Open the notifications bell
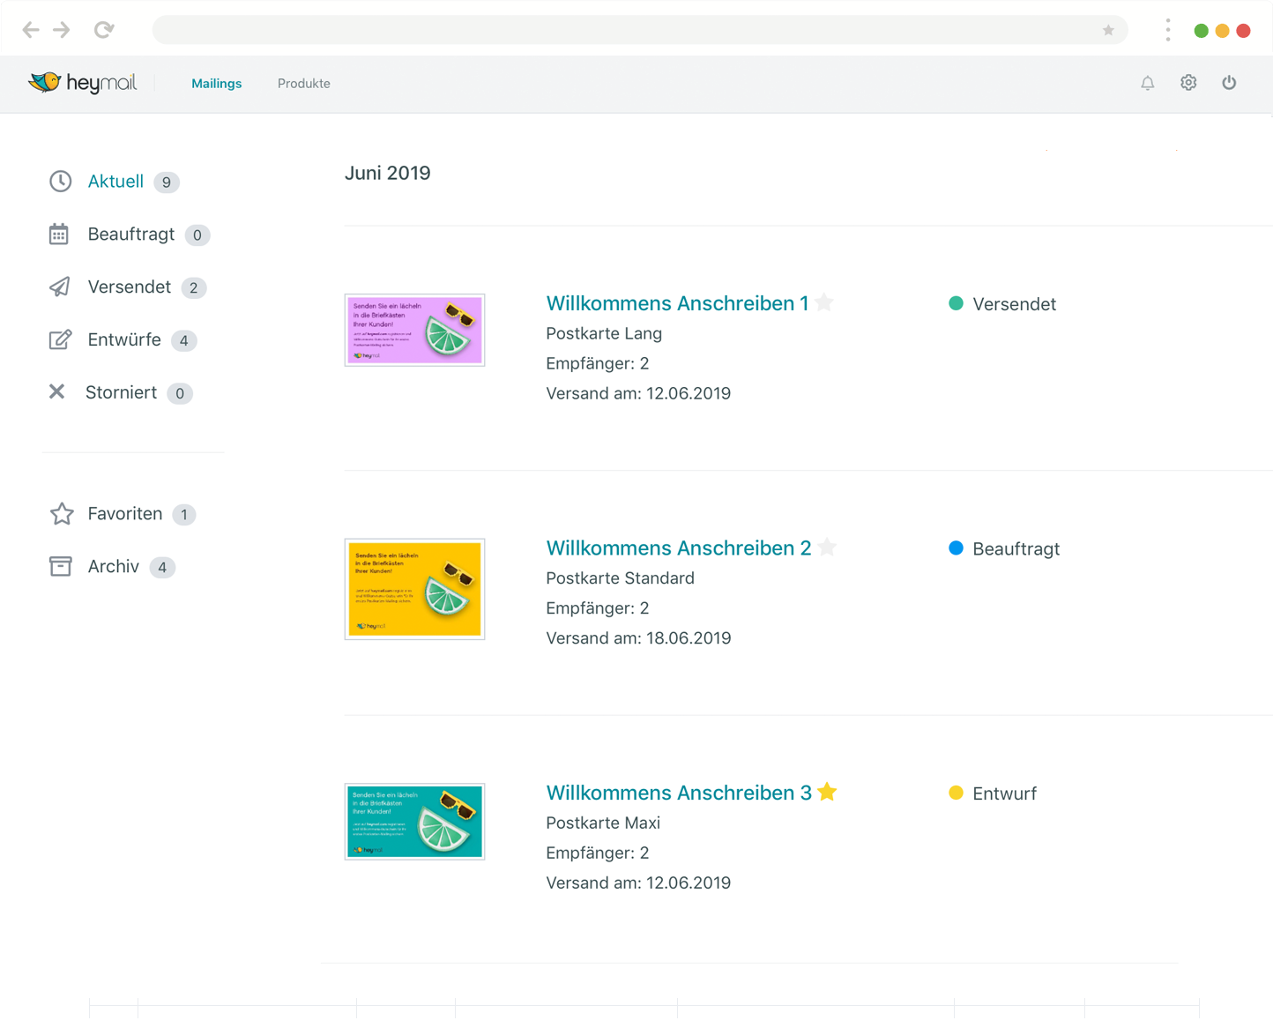 pos(1147,83)
